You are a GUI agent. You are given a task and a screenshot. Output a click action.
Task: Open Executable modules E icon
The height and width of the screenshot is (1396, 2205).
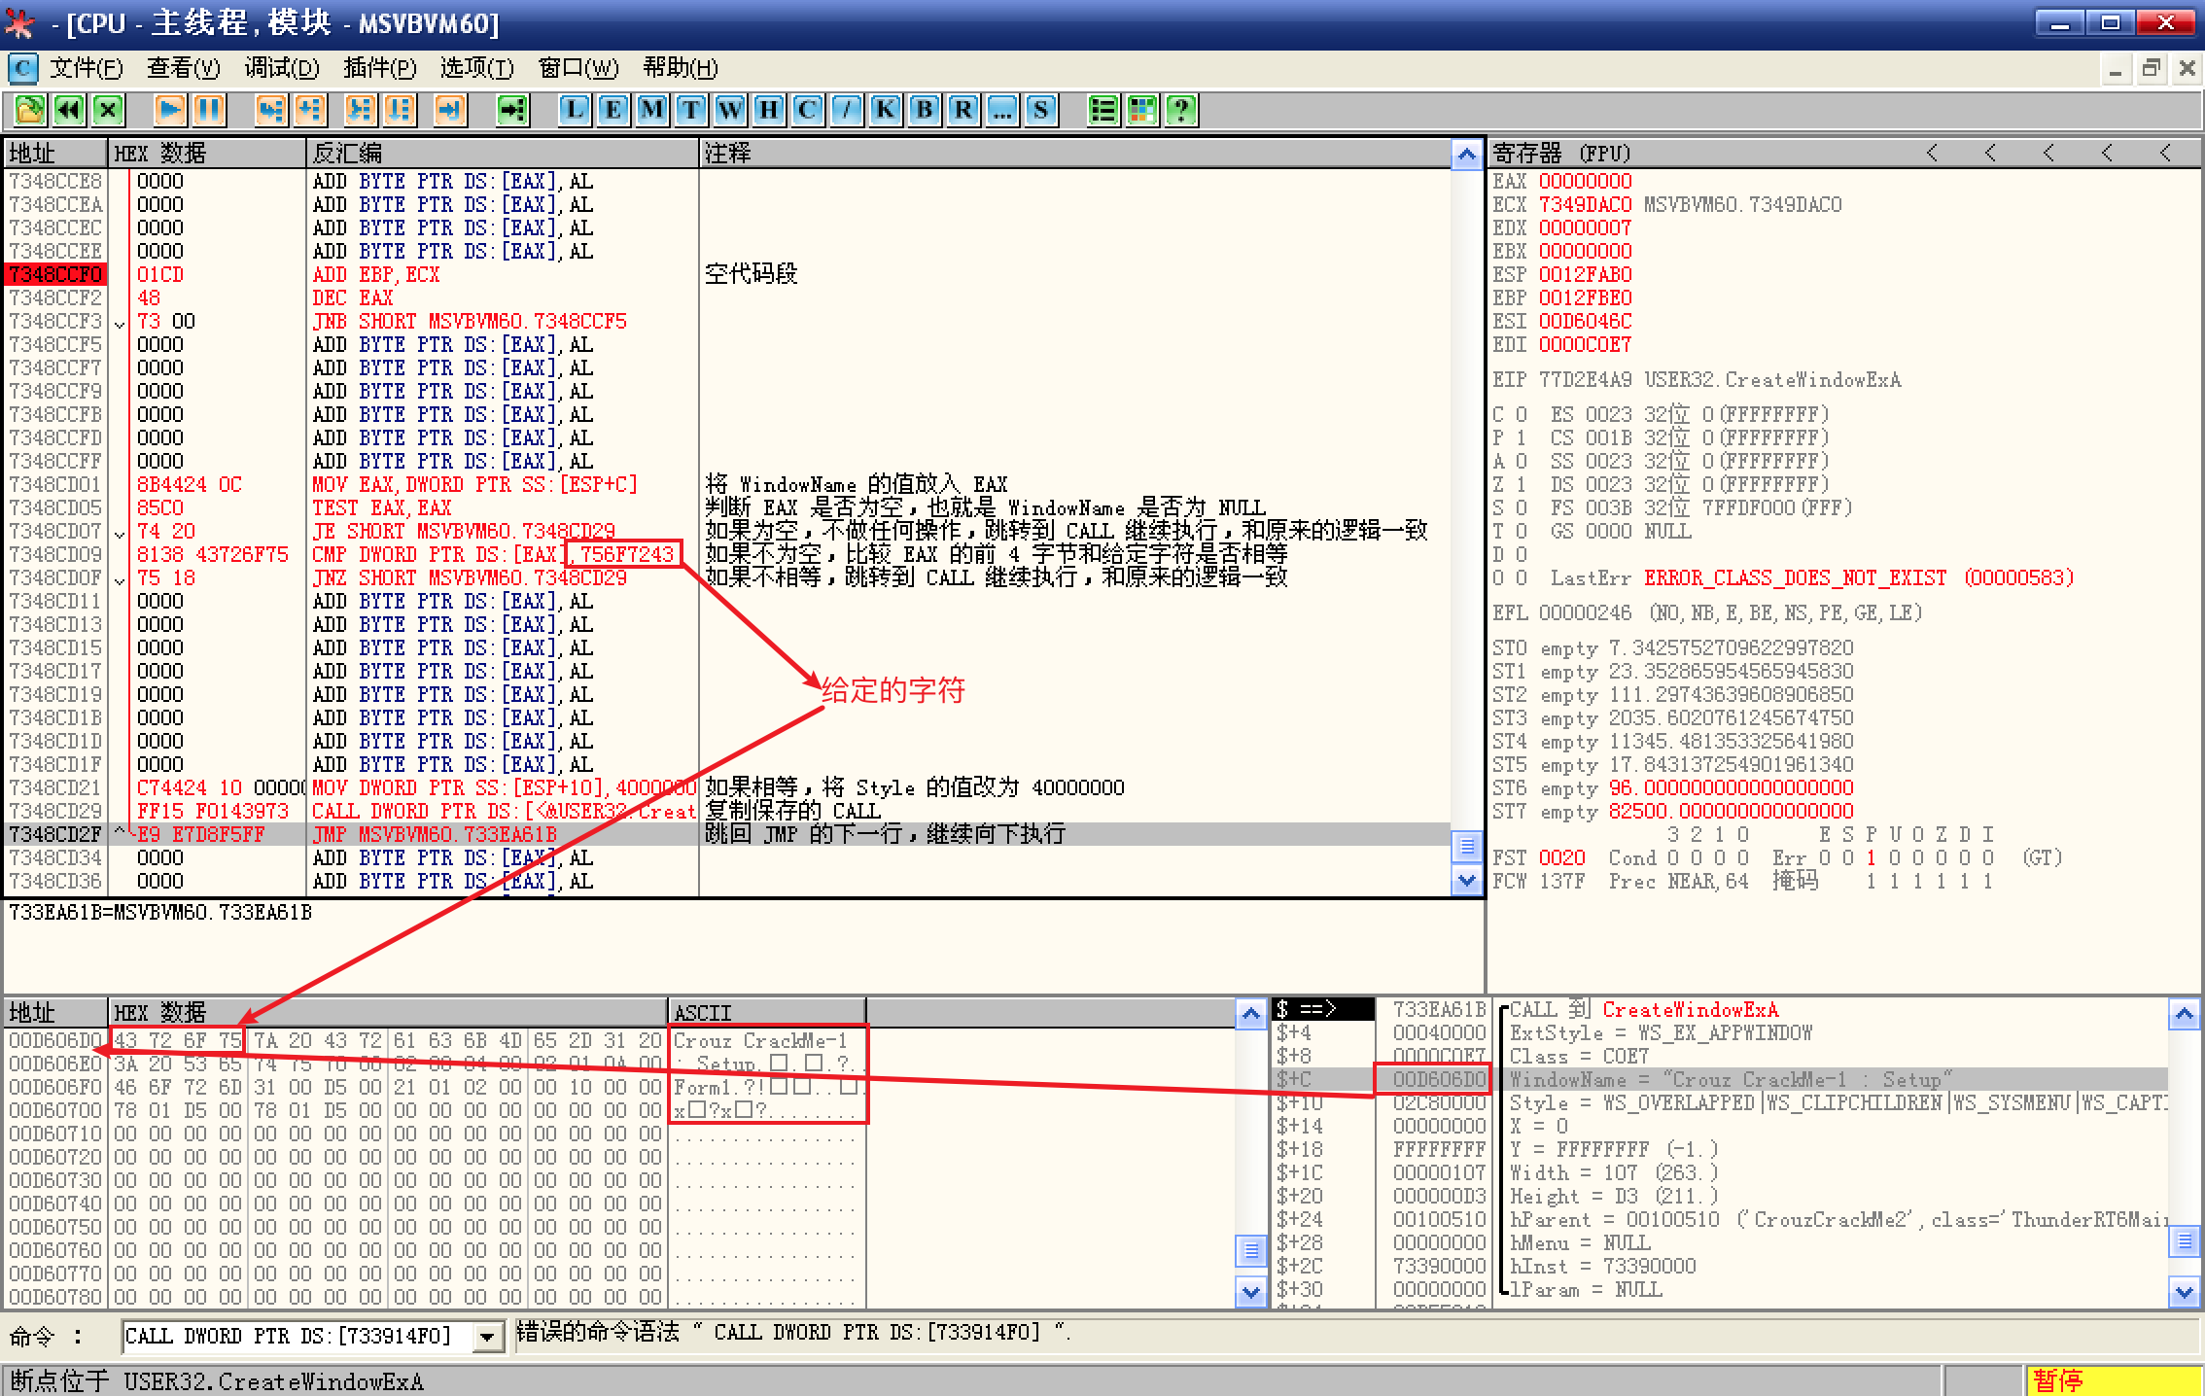click(x=613, y=109)
